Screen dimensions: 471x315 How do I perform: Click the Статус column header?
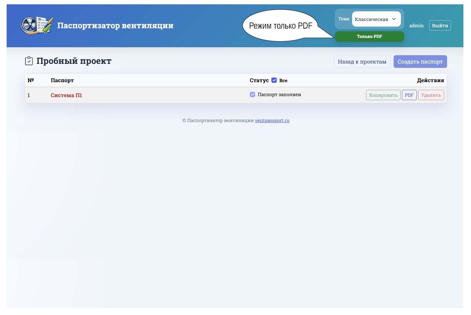coord(259,80)
